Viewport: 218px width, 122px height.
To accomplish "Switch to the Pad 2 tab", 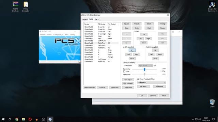I will click(x=97, y=19).
